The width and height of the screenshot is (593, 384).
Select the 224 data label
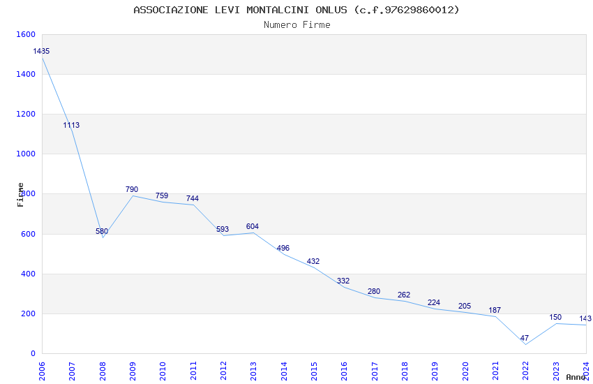coord(434,302)
